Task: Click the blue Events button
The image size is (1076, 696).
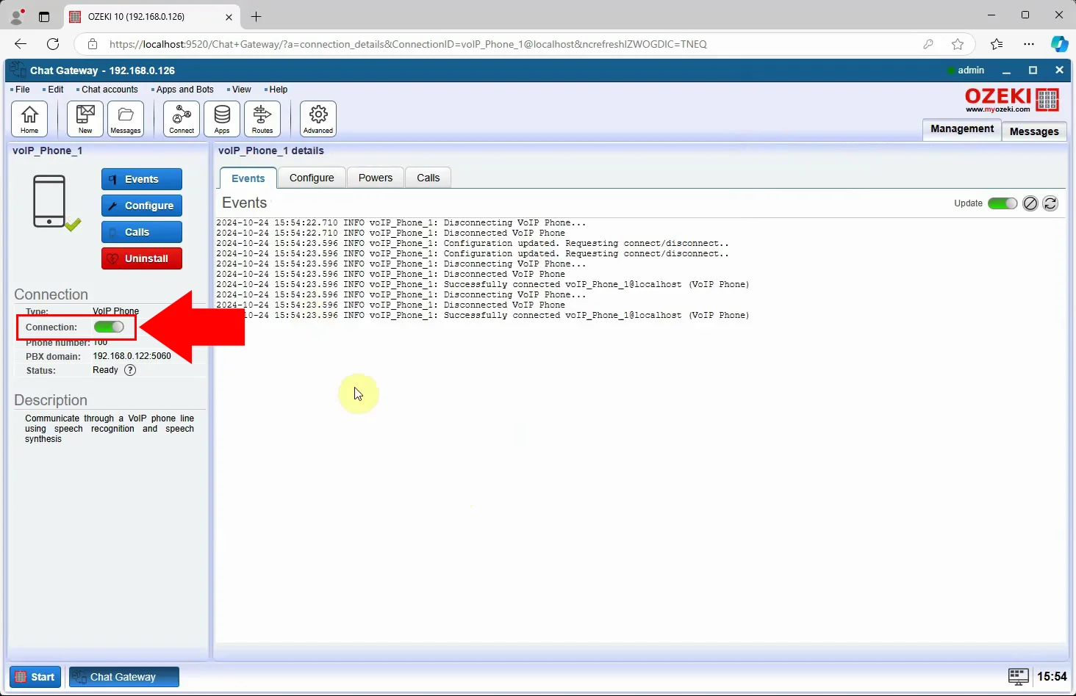Action: [142, 179]
